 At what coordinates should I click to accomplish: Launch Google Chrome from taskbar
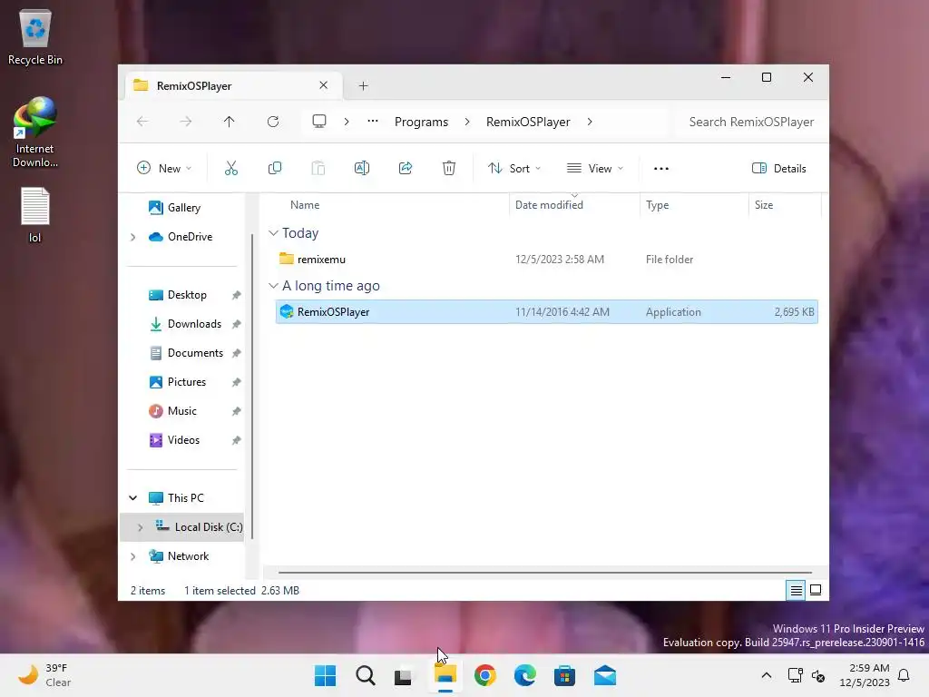click(x=485, y=675)
